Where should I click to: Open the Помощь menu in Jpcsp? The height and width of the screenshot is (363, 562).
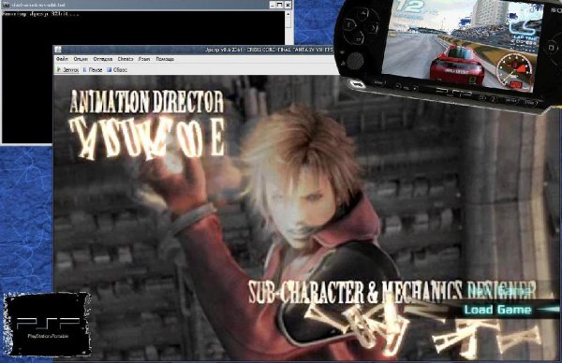(165, 59)
